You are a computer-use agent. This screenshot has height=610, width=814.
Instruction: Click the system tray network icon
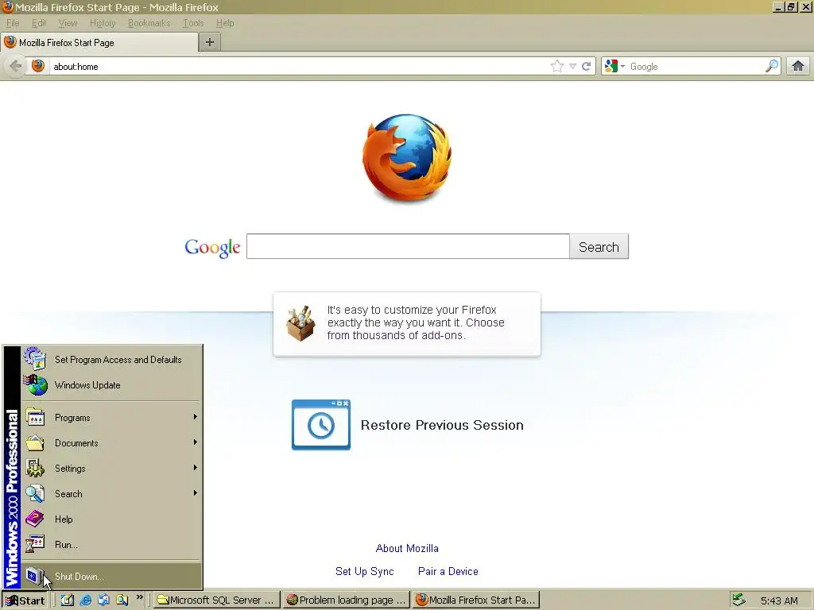[x=738, y=600]
